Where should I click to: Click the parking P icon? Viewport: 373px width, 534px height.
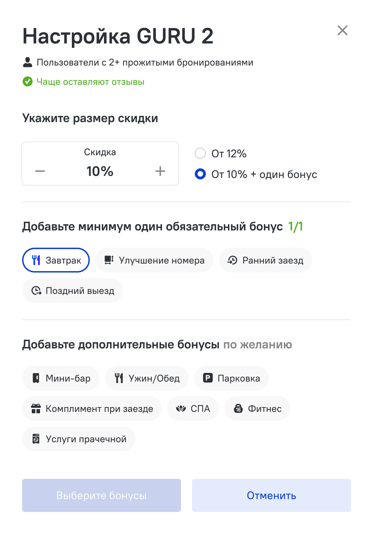coord(208,378)
